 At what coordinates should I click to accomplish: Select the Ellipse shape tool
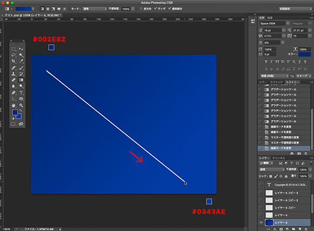21,99
